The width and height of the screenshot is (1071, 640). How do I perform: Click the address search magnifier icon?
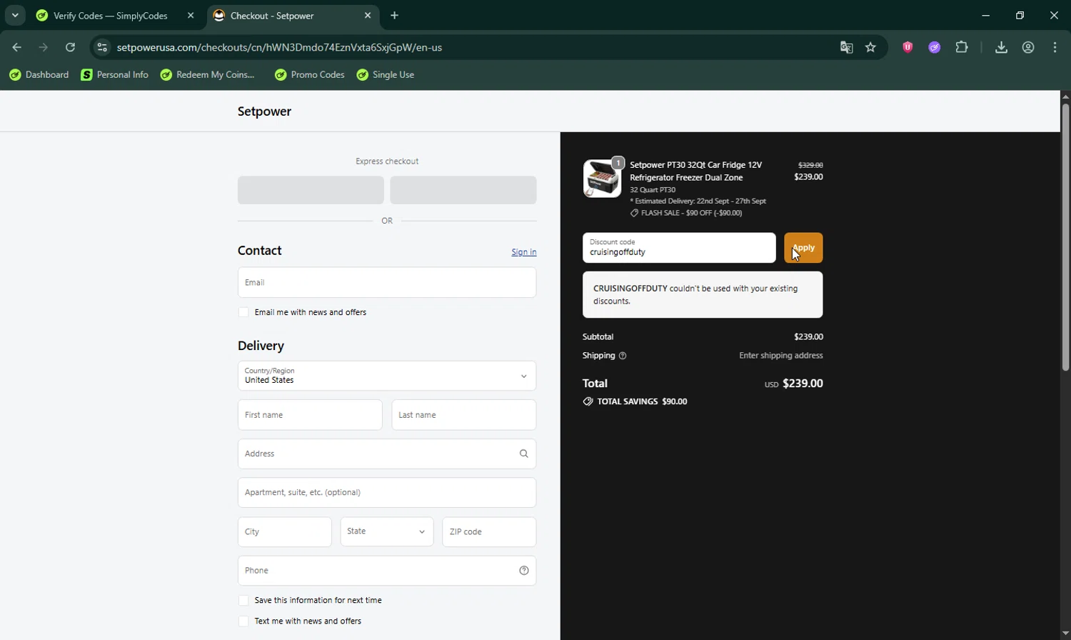pos(524,454)
